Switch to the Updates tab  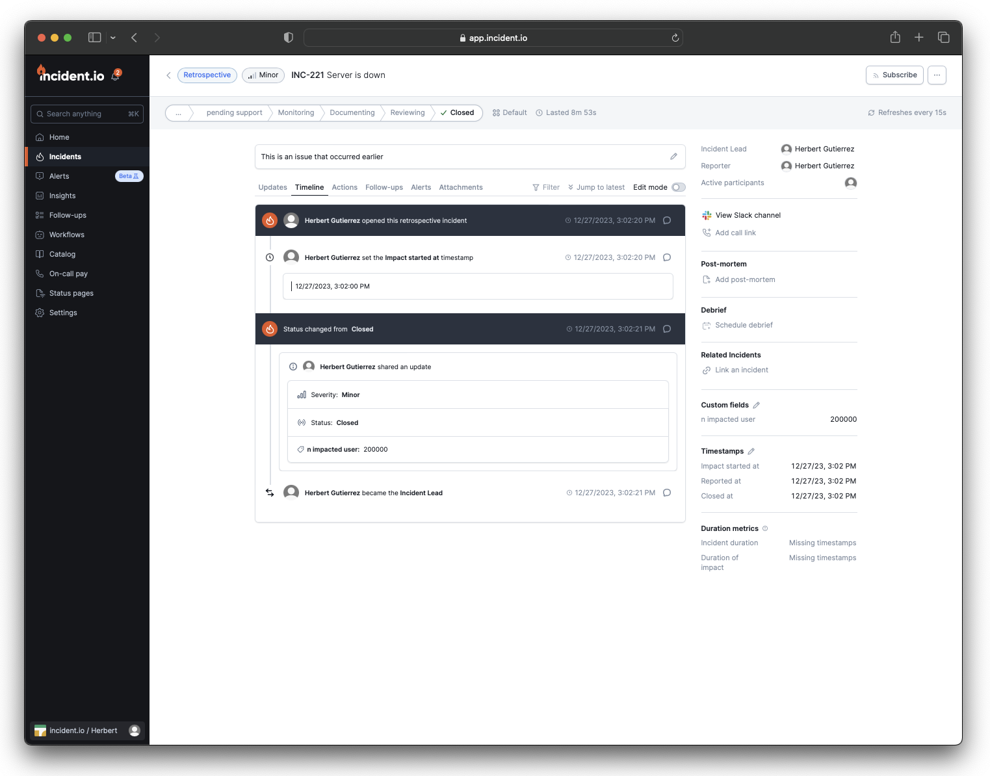tap(272, 187)
